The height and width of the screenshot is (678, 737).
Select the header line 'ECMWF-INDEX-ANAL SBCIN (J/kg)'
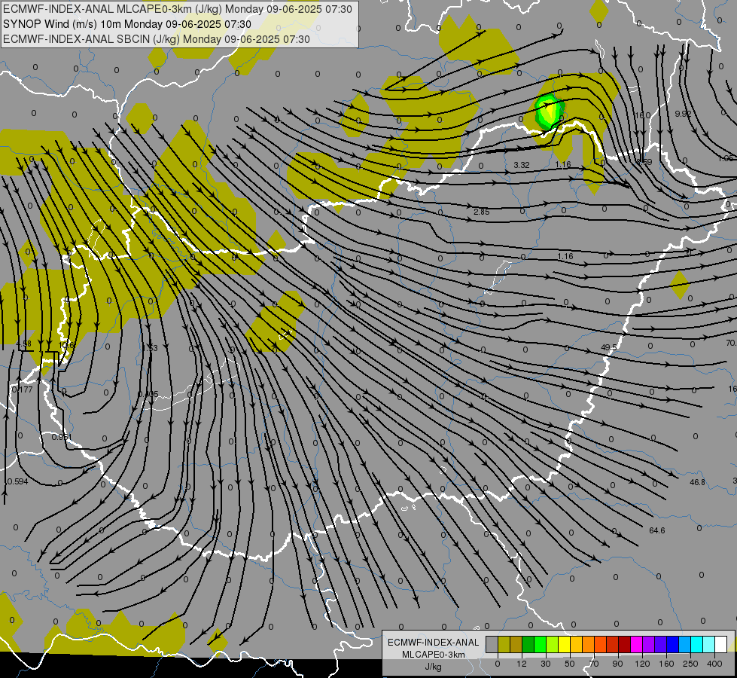(x=92, y=39)
